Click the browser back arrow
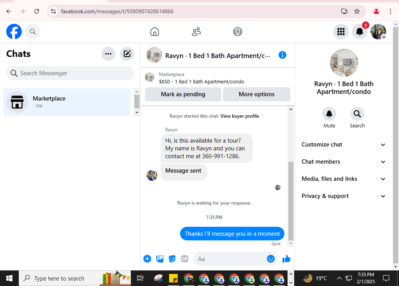399x286 pixels. (x=9, y=11)
